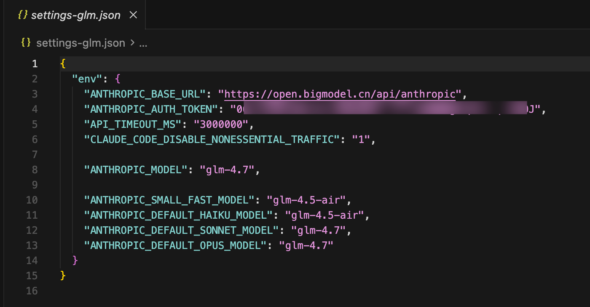
Task: Click the JSON file icon in the tab
Action: (x=22, y=15)
